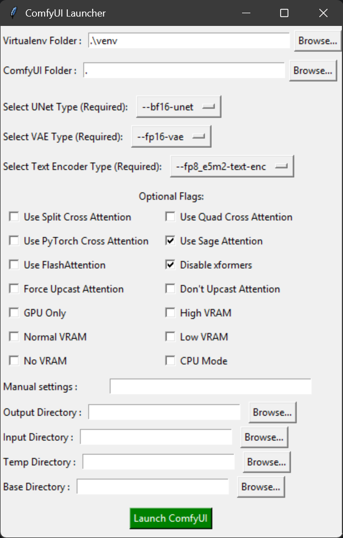Toggle Disable xformers checkbox

coord(170,265)
